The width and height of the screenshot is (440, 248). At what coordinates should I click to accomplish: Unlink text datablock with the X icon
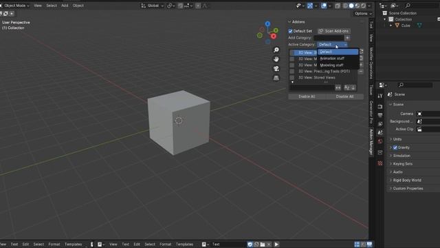(x=269, y=245)
